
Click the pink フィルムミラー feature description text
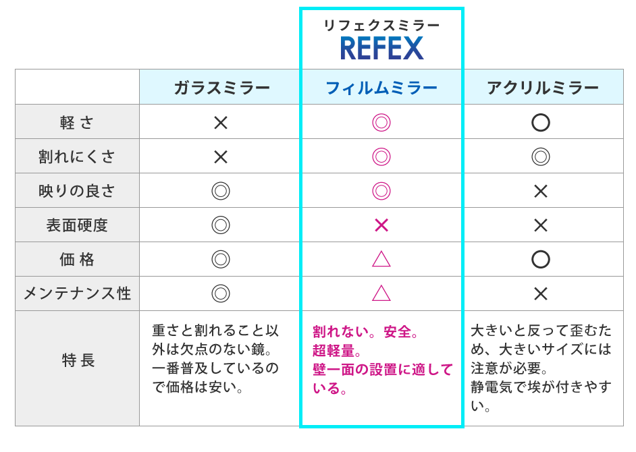pyautogui.click(x=381, y=360)
